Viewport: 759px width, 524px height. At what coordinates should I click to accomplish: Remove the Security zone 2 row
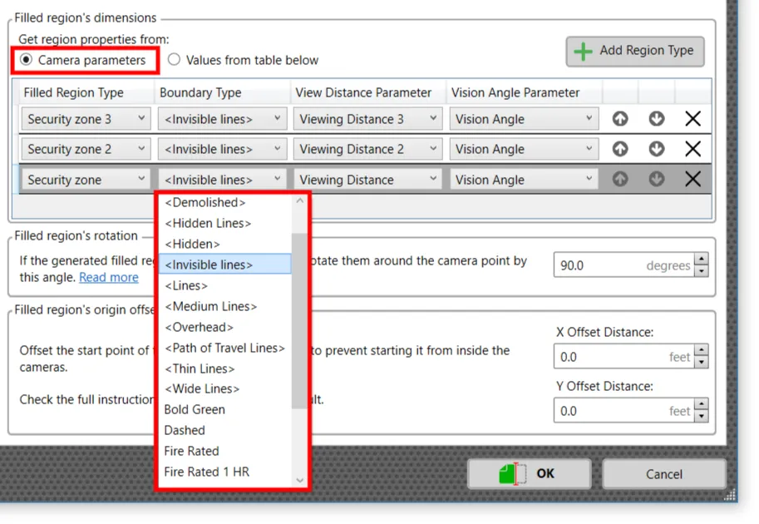click(692, 149)
